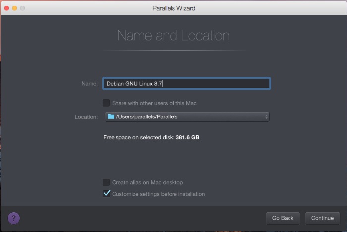Click the Parallels Wizard window title
Image resolution: width=347 pixels, height=232 pixels.
coord(173,8)
